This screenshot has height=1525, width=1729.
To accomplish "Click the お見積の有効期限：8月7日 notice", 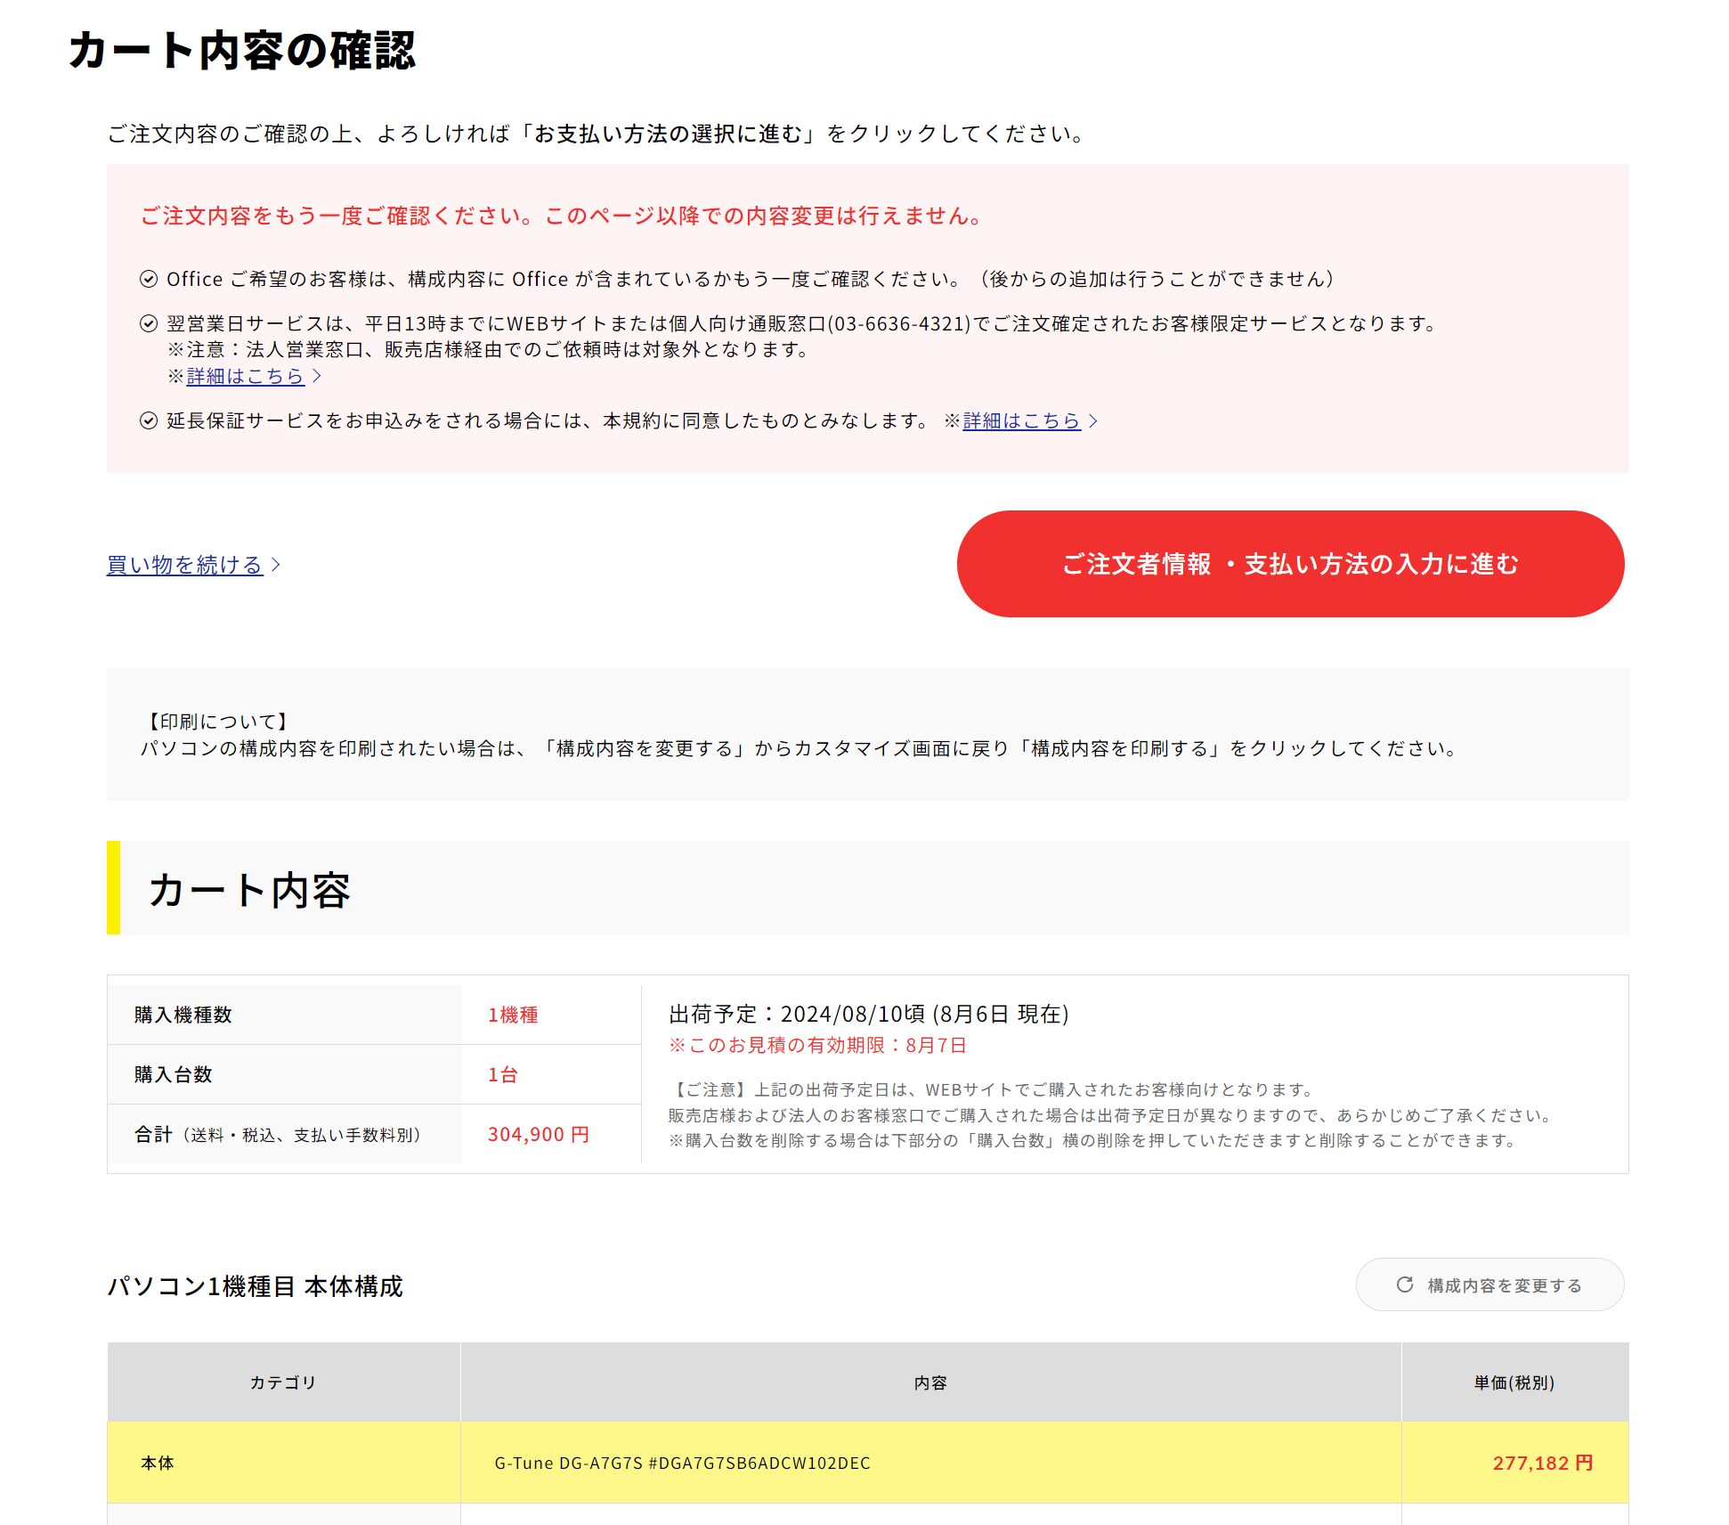I will click(x=817, y=1045).
